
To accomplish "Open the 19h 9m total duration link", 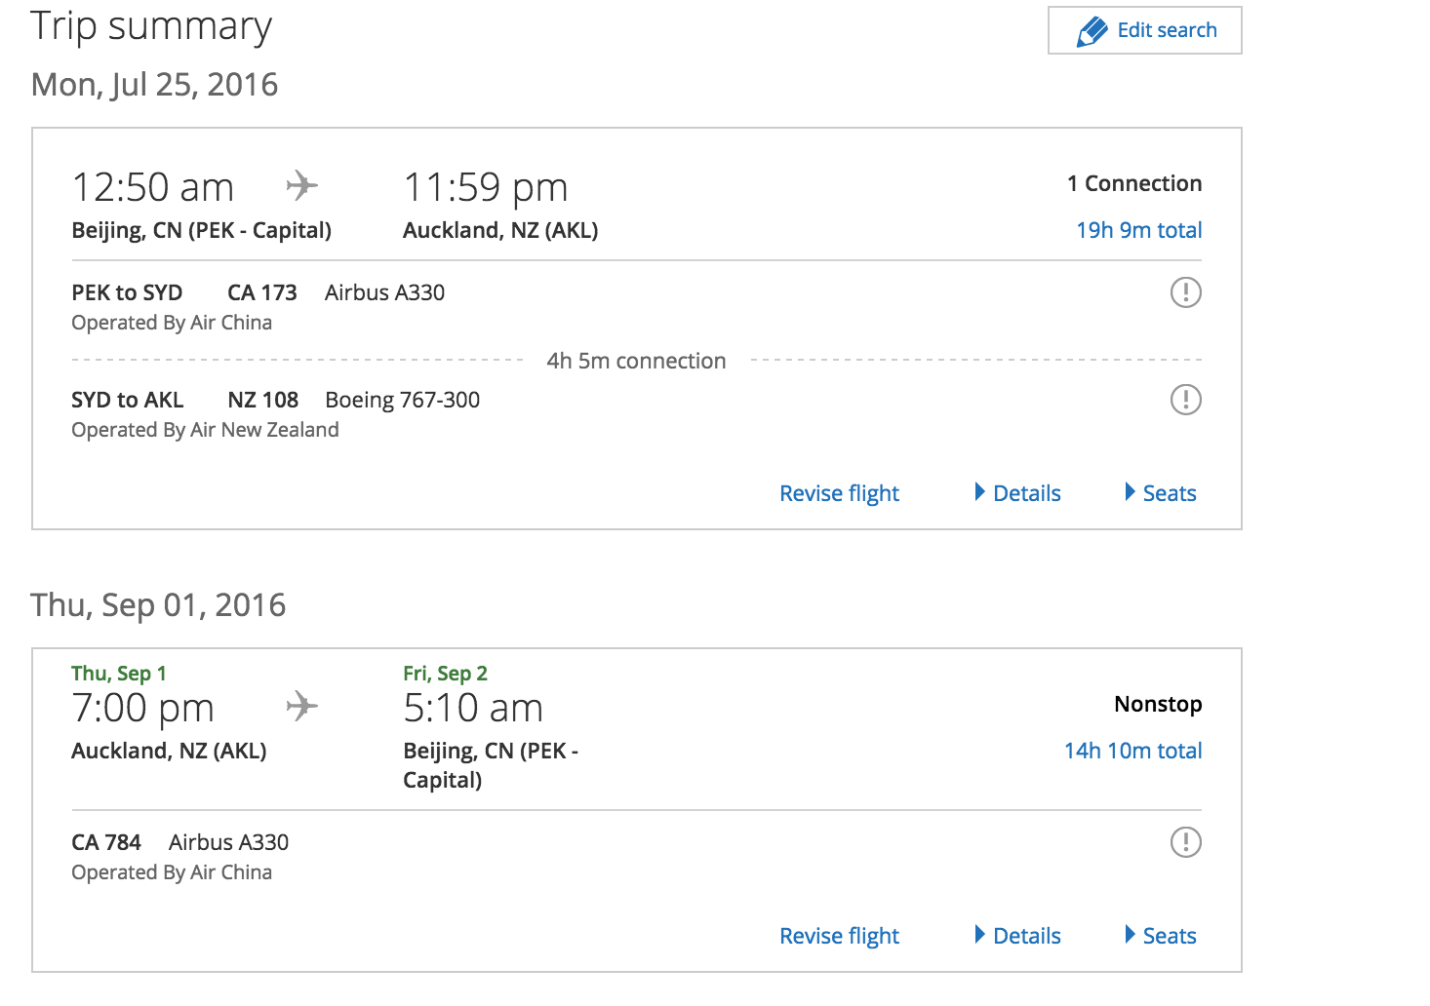I will [x=1138, y=231].
